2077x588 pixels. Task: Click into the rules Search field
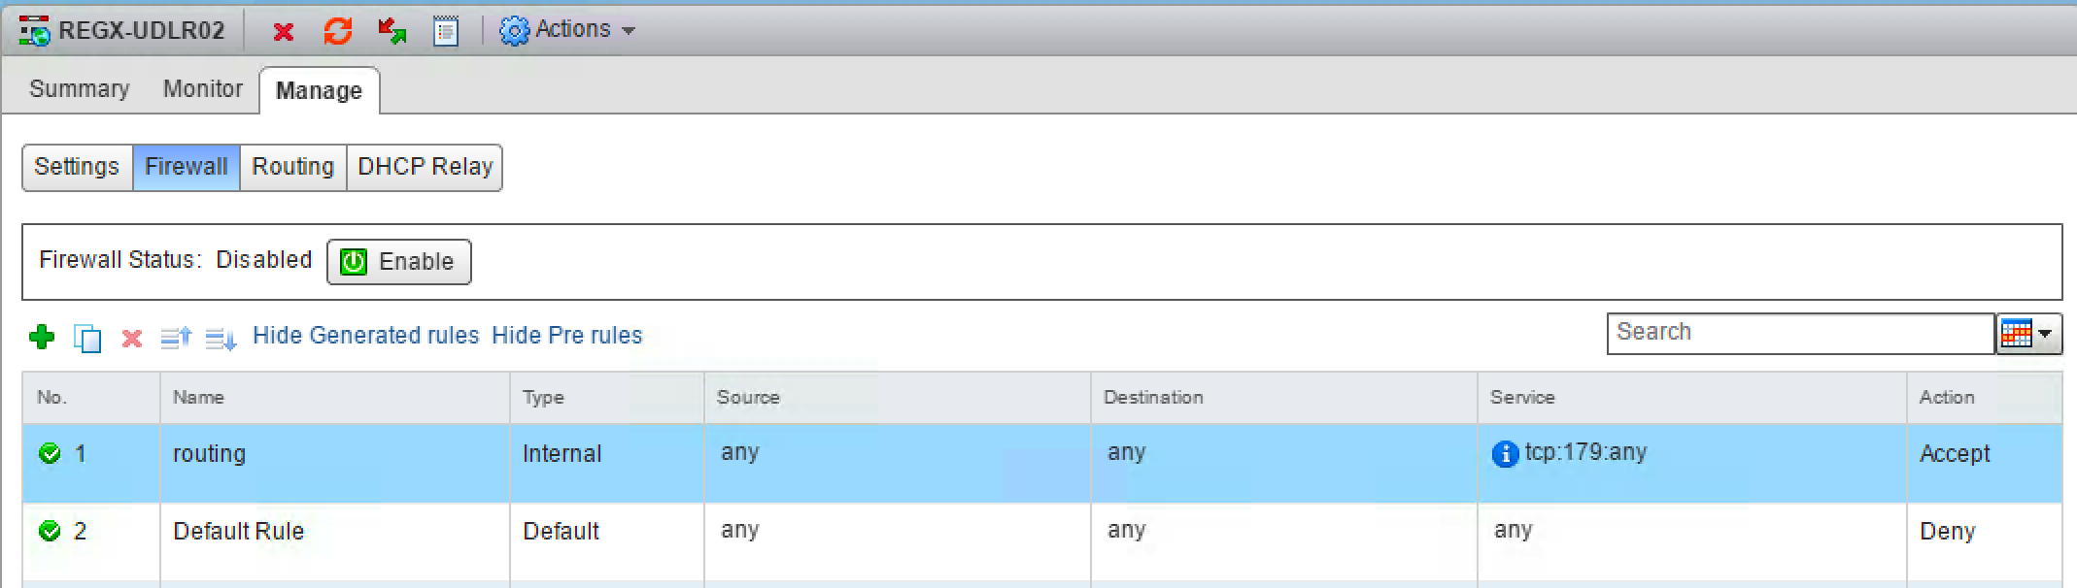pyautogui.click(x=1799, y=333)
